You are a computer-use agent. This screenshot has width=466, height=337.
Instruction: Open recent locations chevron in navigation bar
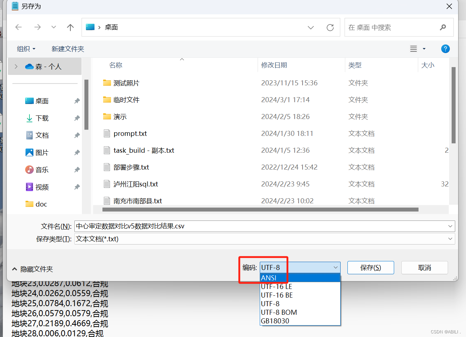point(54,27)
